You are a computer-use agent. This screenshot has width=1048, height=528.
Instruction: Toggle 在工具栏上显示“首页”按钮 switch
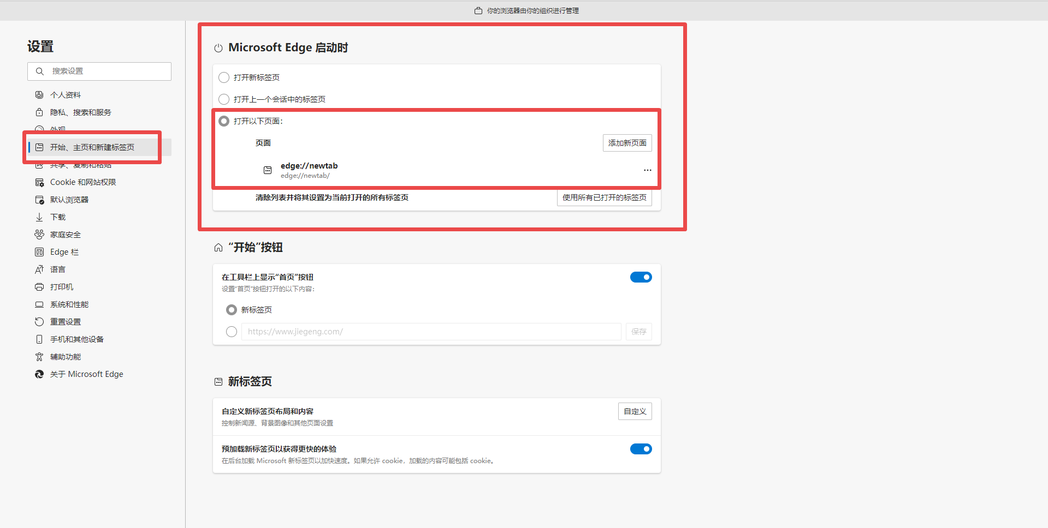641,277
